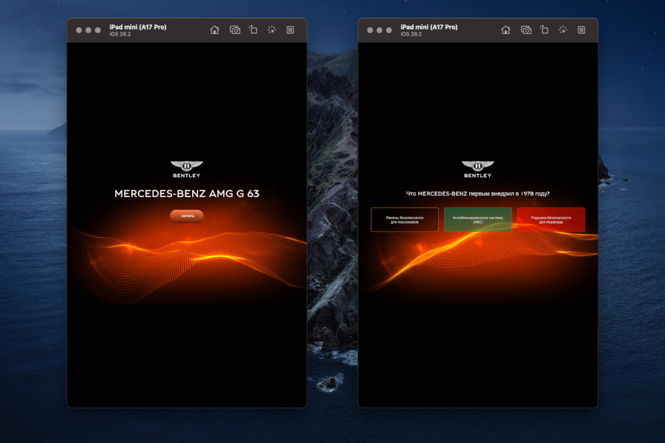Click 'iPad mini (A17 Pro)' title of left window

pos(138,27)
